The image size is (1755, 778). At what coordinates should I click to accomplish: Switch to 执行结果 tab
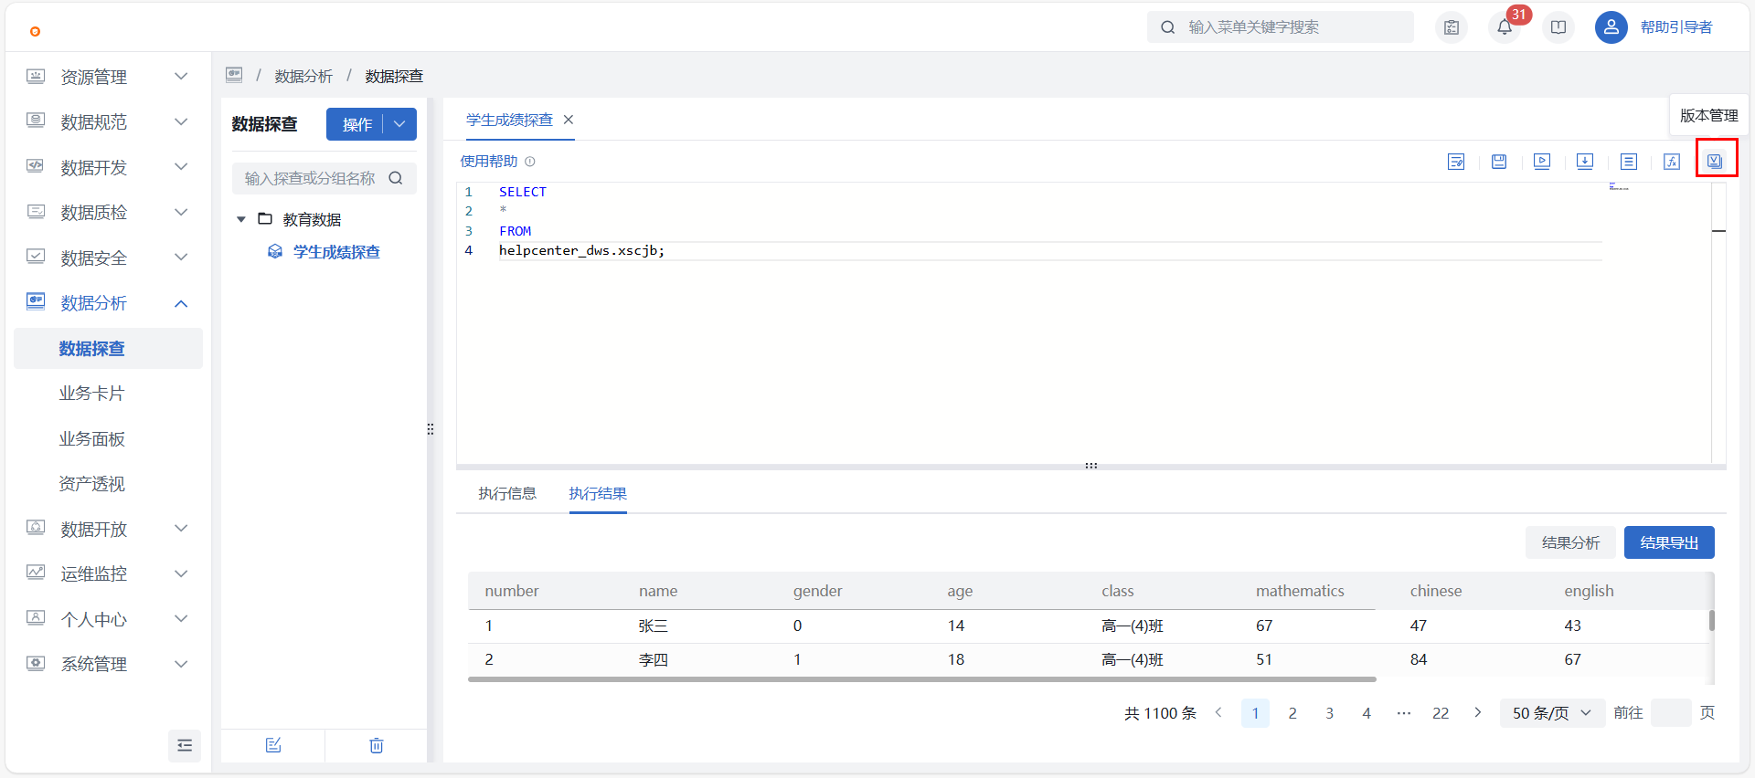point(598,493)
